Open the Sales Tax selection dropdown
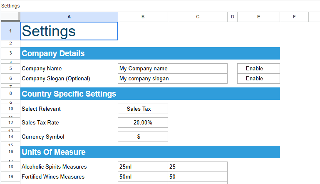This screenshot has height=184, width=320. pyautogui.click(x=143, y=109)
